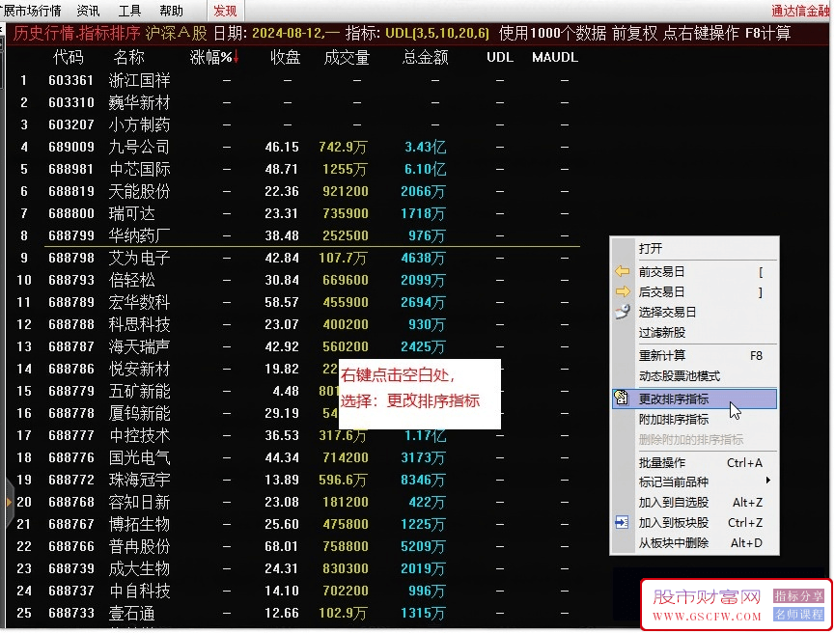Click stock name 成大生物
Image resolution: width=835 pixels, height=633 pixels.
coord(140,568)
